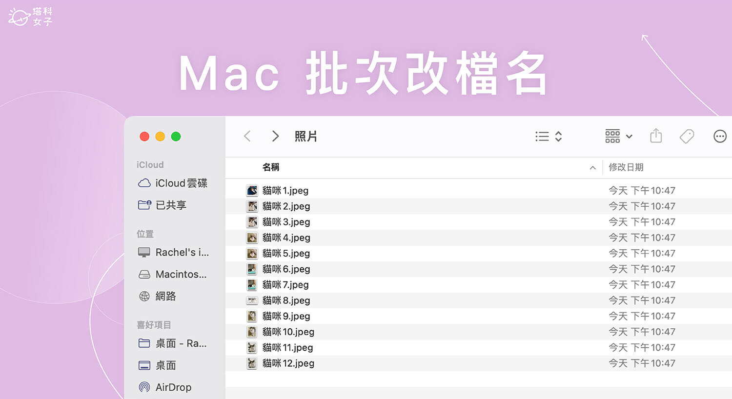This screenshot has height=399, width=732.
Task: Sort files by the 修改日期 column
Action: (626, 167)
